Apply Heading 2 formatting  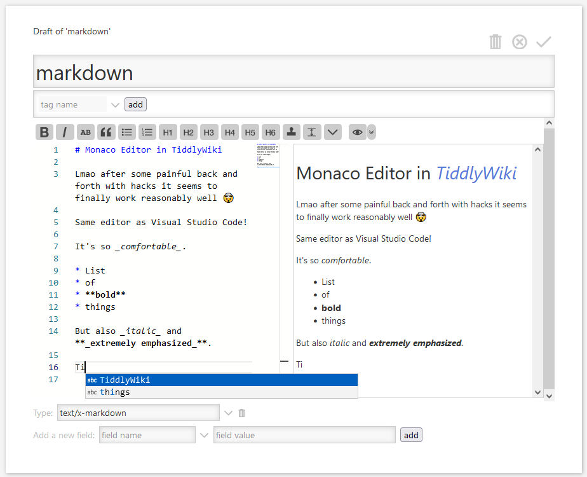pos(188,132)
